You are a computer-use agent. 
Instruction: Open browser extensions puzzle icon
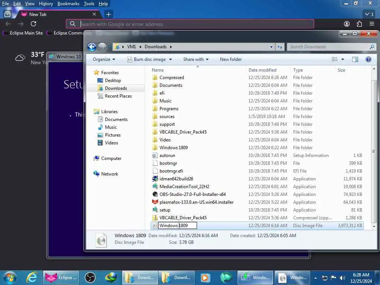[359, 24]
